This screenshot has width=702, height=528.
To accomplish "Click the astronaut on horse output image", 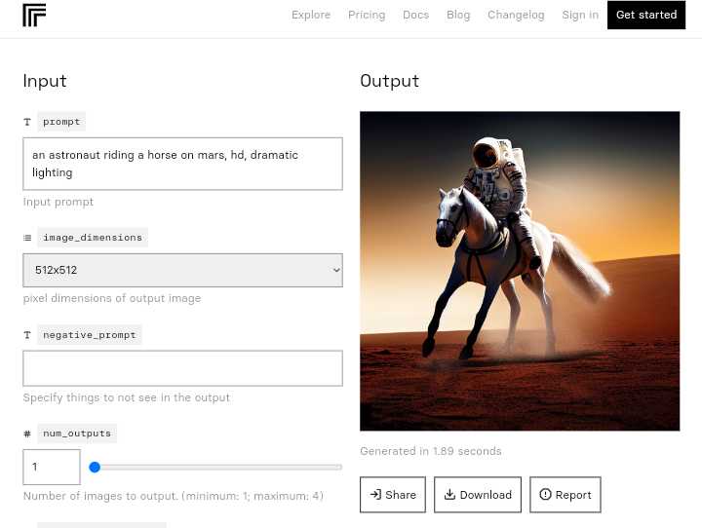I will pos(520,271).
